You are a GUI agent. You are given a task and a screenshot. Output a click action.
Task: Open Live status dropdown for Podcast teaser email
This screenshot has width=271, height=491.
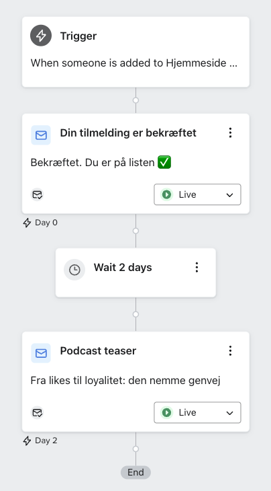pyautogui.click(x=197, y=412)
